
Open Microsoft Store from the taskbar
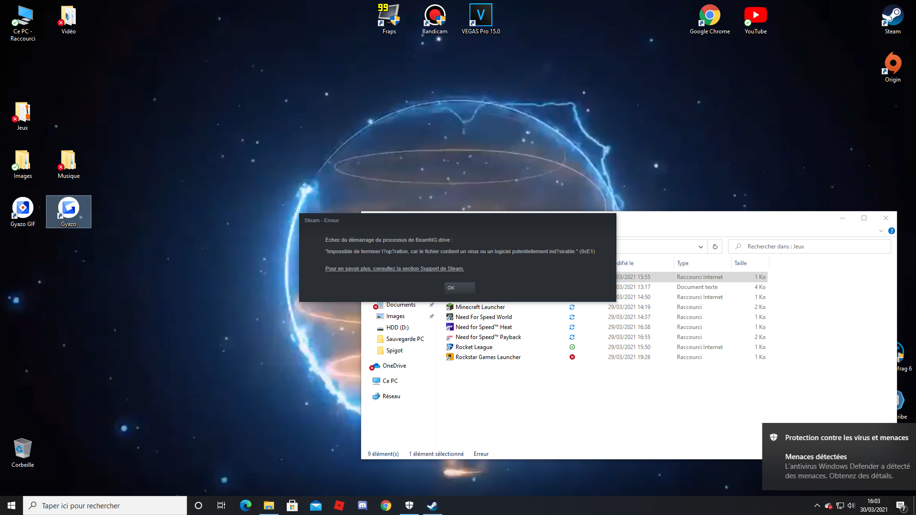pyautogui.click(x=292, y=505)
